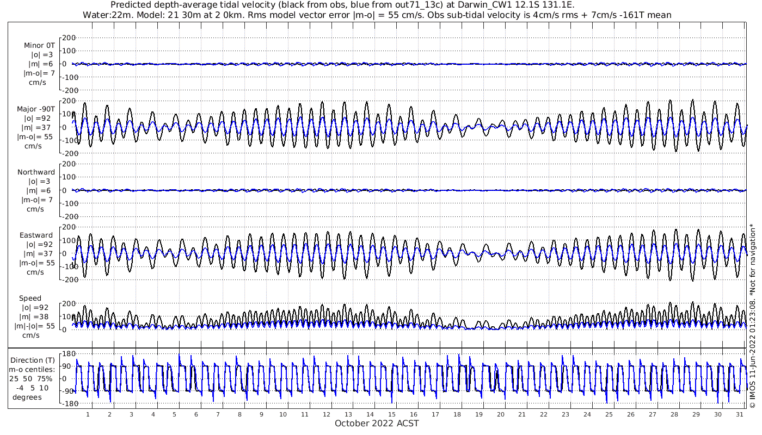
Task: Click day 28 on the date axis
Action: click(x=674, y=414)
